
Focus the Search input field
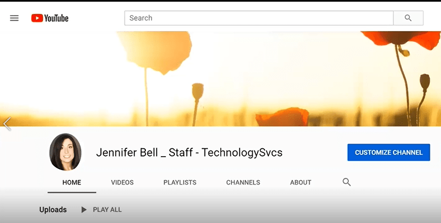click(x=259, y=18)
